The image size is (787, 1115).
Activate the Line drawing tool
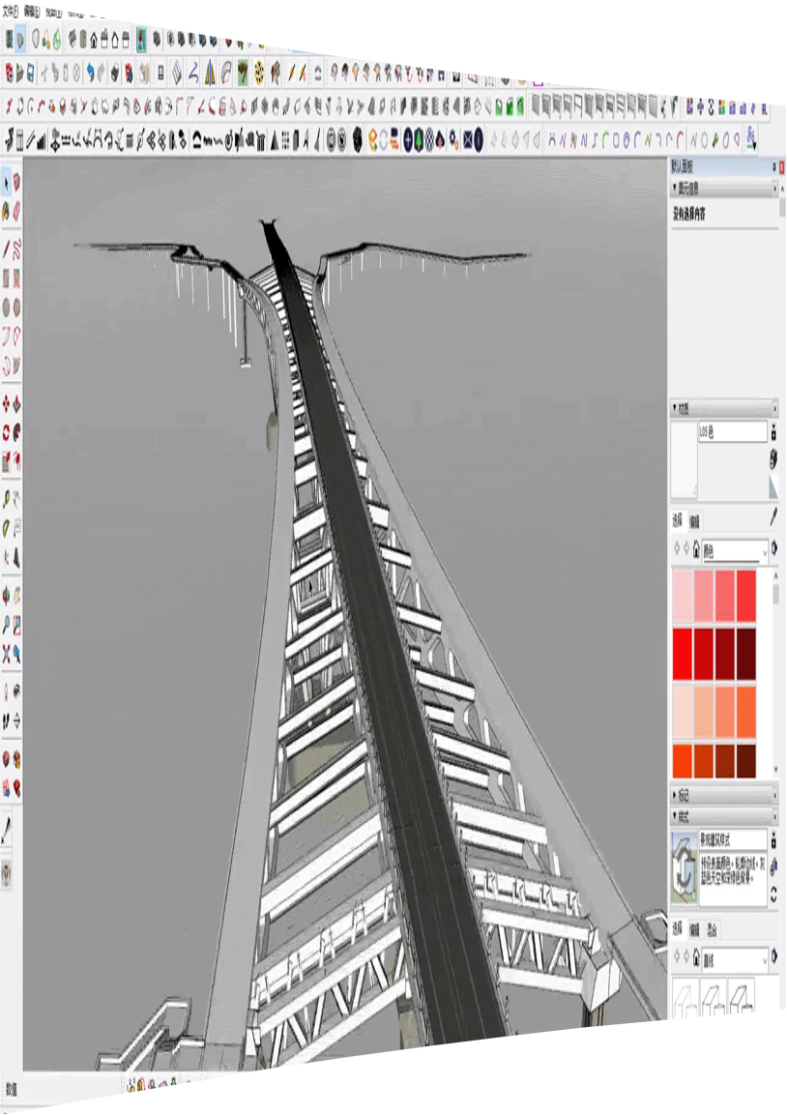pyautogui.click(x=7, y=249)
